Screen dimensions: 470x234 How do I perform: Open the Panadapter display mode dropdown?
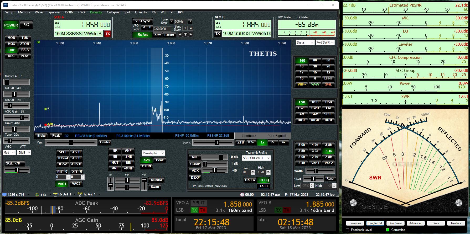pos(153,153)
